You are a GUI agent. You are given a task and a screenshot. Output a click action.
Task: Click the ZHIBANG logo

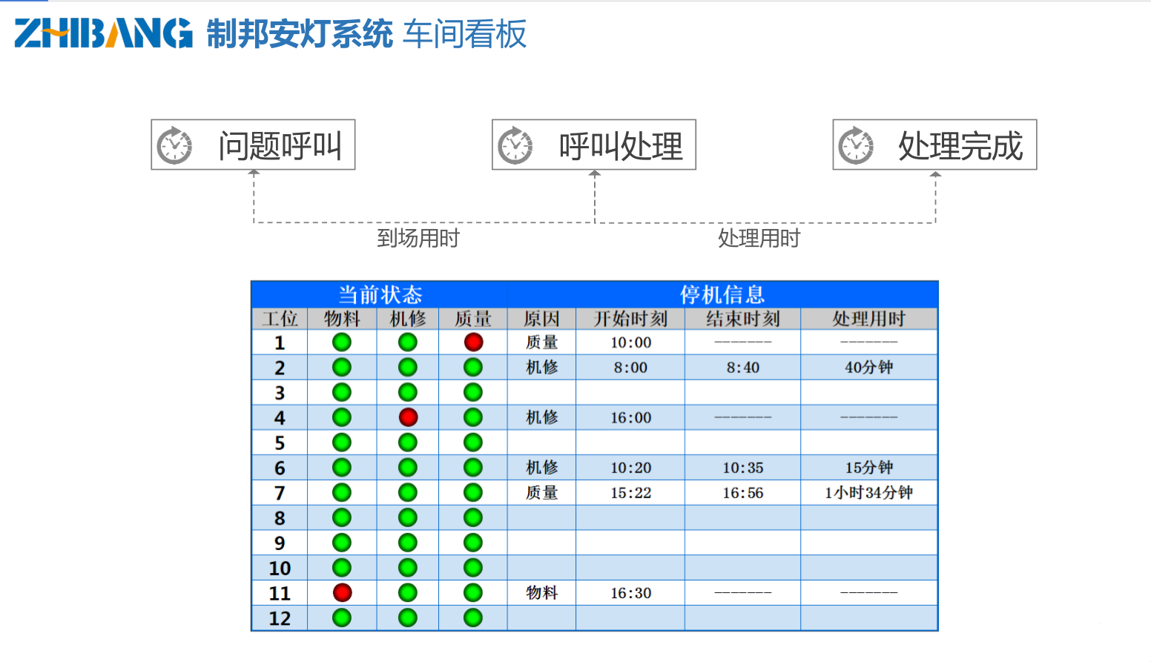click(103, 33)
